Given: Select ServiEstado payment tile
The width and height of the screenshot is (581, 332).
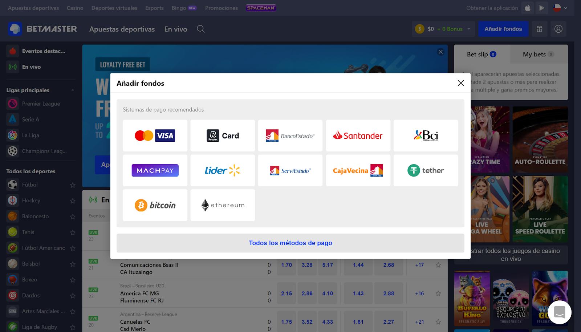Looking at the screenshot, I should point(290,170).
